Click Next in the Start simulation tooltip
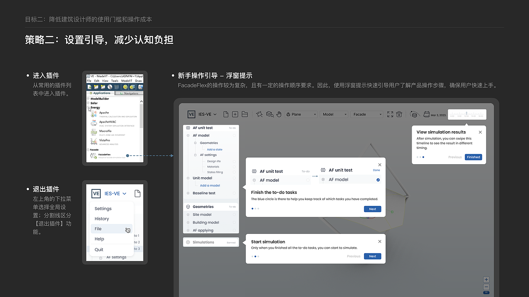Screen dimensions: 529x297 [x=372, y=256]
